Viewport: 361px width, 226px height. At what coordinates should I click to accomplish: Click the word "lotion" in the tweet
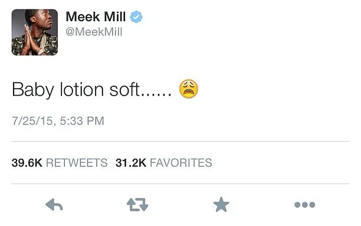point(82,89)
